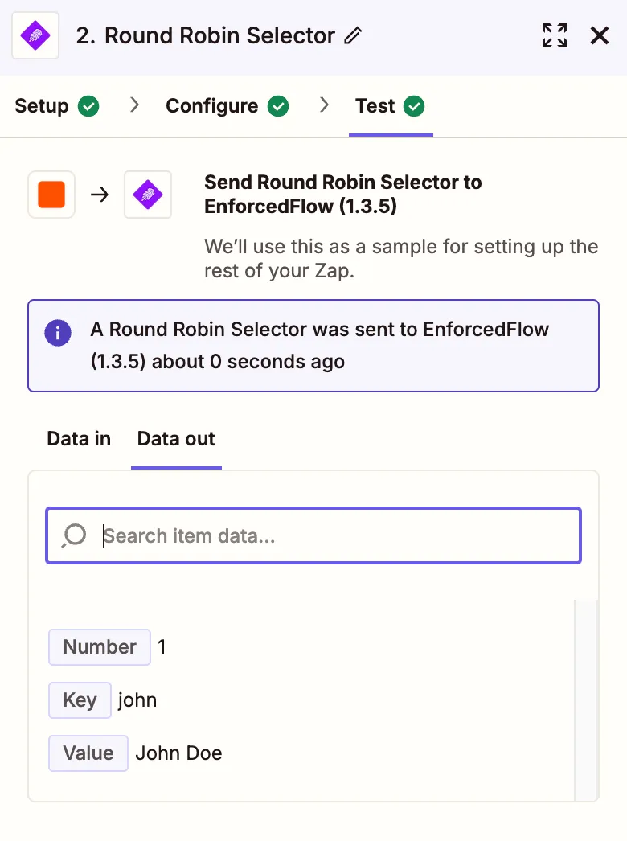Click the green checkmark beside Configure
The width and height of the screenshot is (627, 841).
click(278, 106)
